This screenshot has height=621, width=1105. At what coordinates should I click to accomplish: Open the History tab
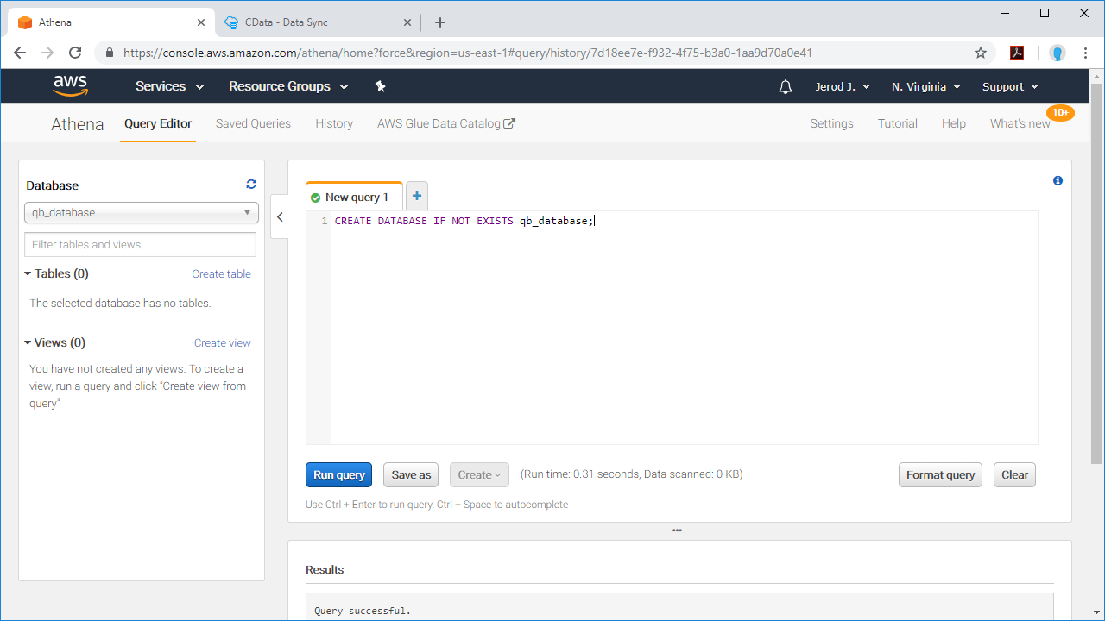(x=334, y=123)
